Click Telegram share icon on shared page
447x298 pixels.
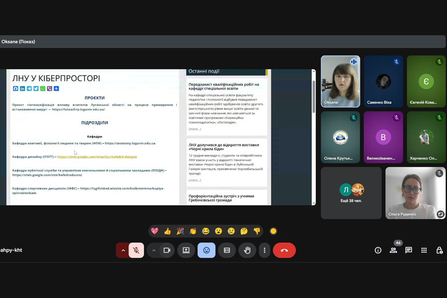(29, 88)
